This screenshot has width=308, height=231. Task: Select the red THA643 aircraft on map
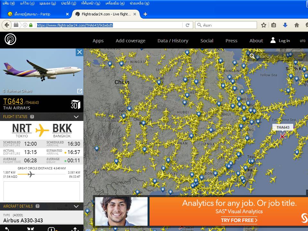click(282, 136)
